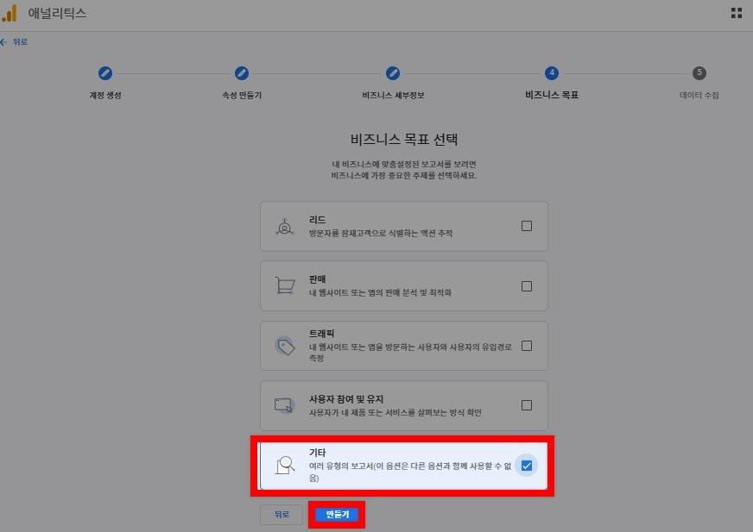Click the 계정 생성 step pencil icon

[105, 73]
